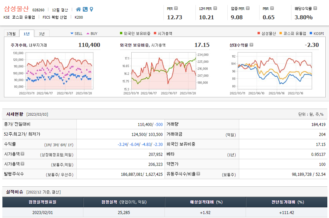Click the beta value 0.95137
Screen dimensions: 329x218
[x=318, y=154]
